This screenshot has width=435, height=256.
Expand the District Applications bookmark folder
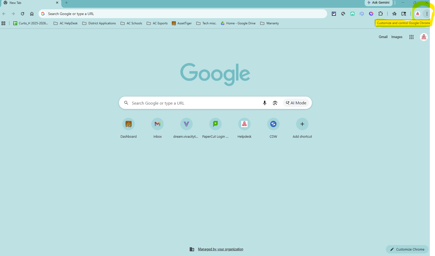coord(99,23)
